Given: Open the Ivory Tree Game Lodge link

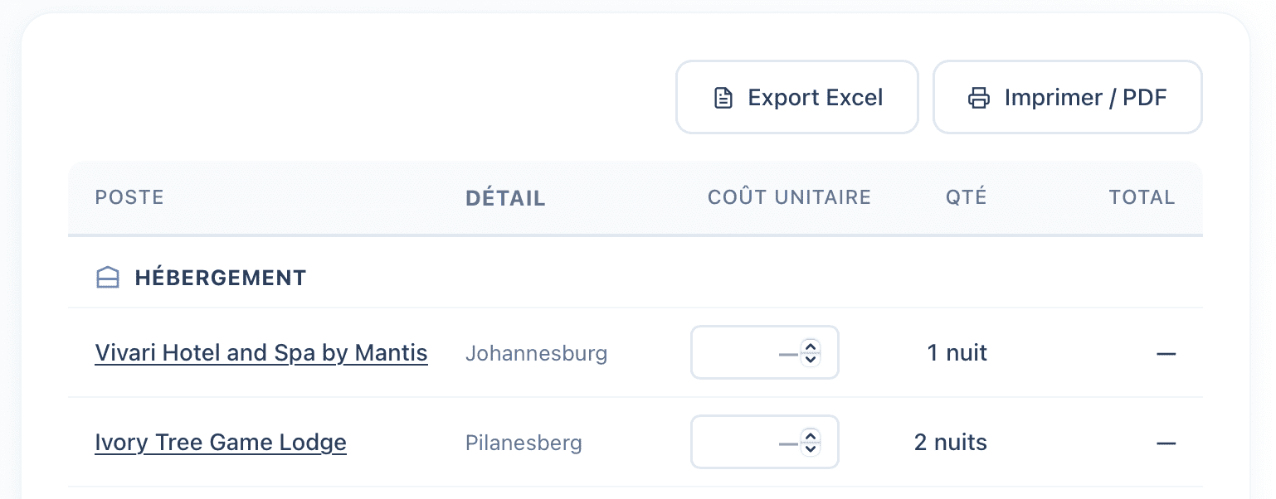Looking at the screenshot, I should coord(221,443).
